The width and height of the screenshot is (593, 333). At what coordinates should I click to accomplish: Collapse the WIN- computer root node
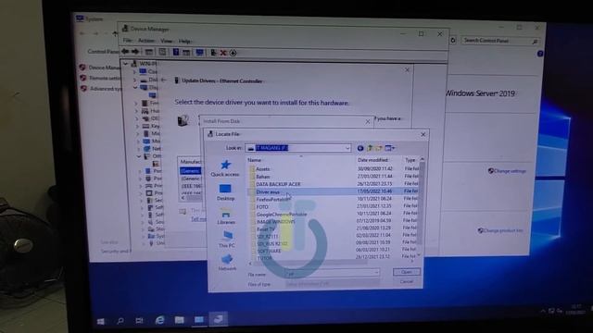pos(126,64)
